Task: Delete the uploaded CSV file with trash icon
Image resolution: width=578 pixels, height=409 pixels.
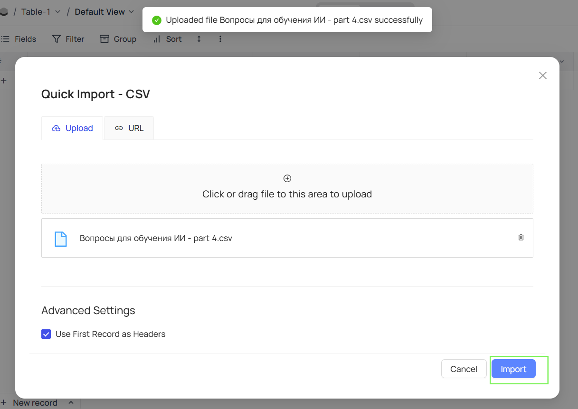Action: click(x=521, y=237)
